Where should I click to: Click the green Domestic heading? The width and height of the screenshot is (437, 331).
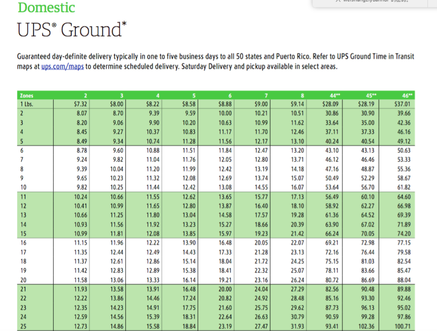[x=46, y=8]
